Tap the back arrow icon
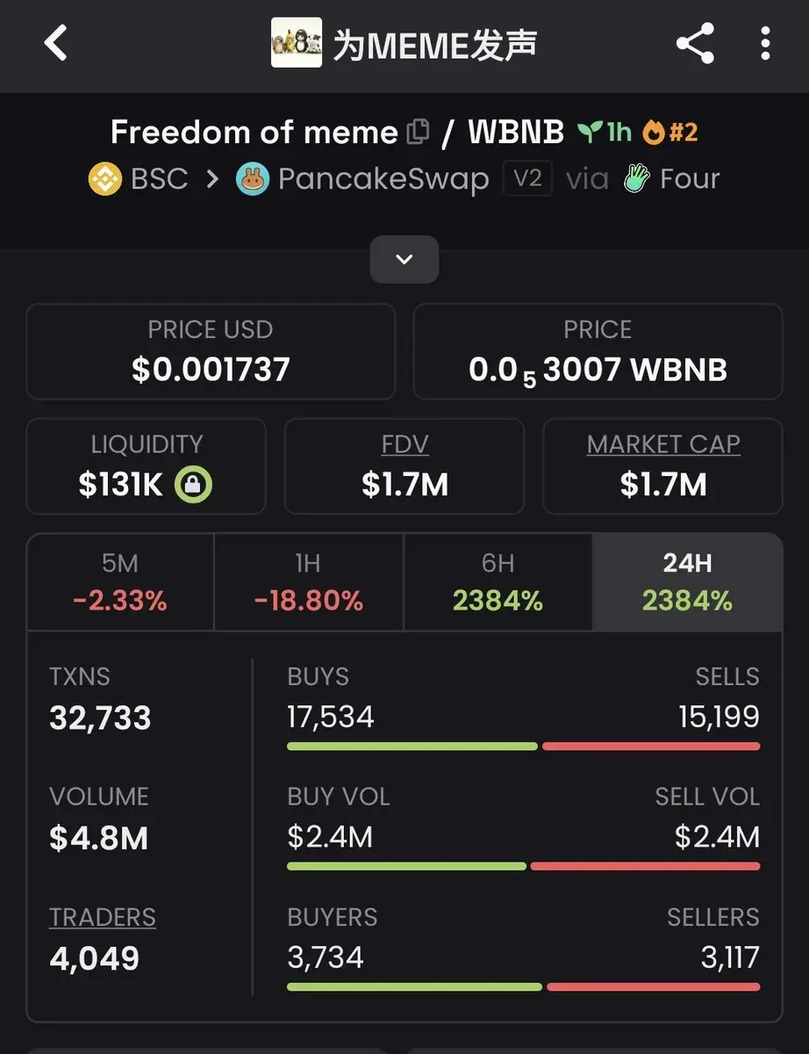Screen dimensions: 809x1054 [56, 43]
